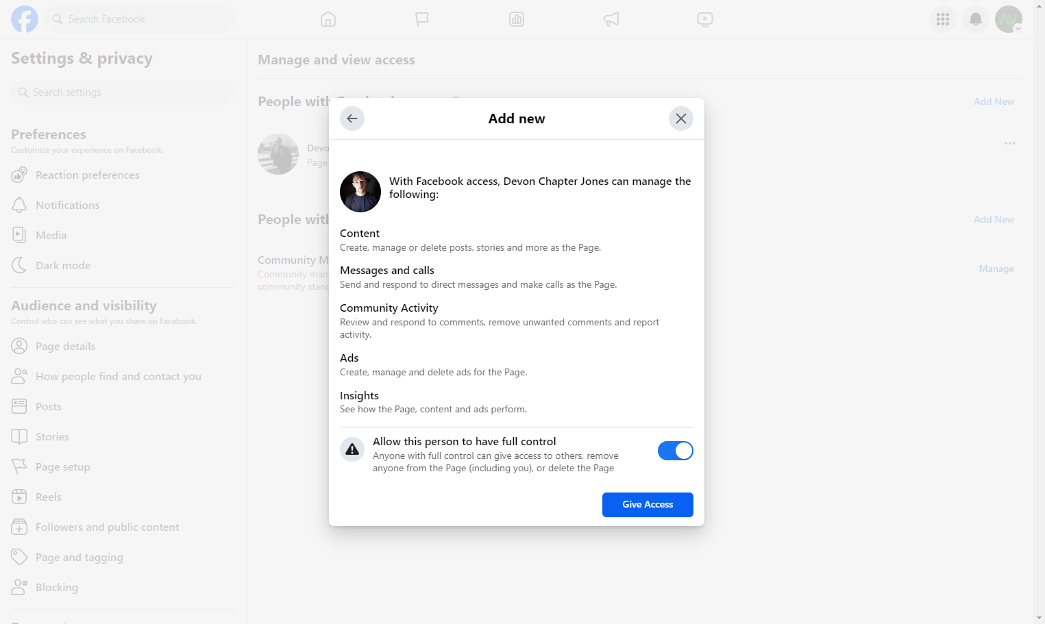Viewport: 1045px width, 624px height.
Task: Click the second Add New link above Manage
Action: click(994, 219)
